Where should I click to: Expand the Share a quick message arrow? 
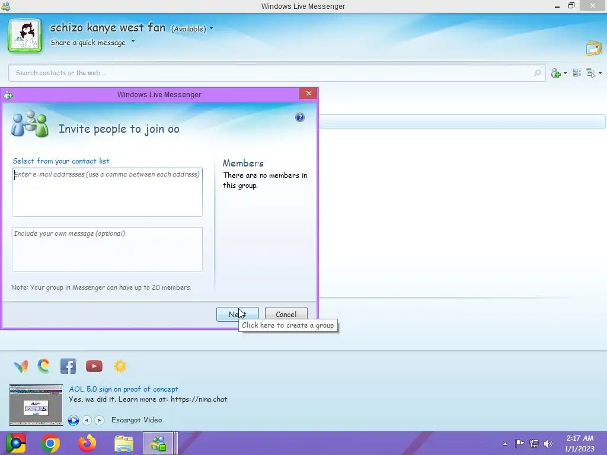(x=133, y=41)
